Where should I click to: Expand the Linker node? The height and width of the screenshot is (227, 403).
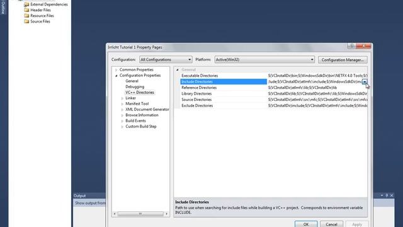click(122, 98)
